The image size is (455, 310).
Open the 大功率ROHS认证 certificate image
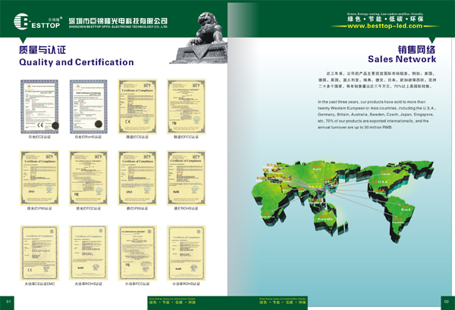coord(89,253)
